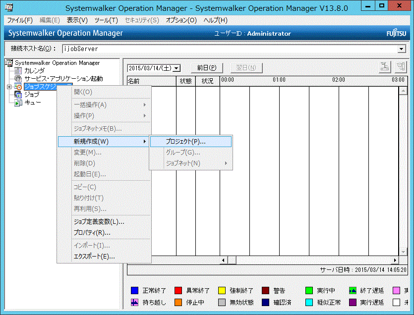Select the サービス・アプリケーション起動 tree item
Viewport: 414px width, 315px height.
[x=63, y=79]
